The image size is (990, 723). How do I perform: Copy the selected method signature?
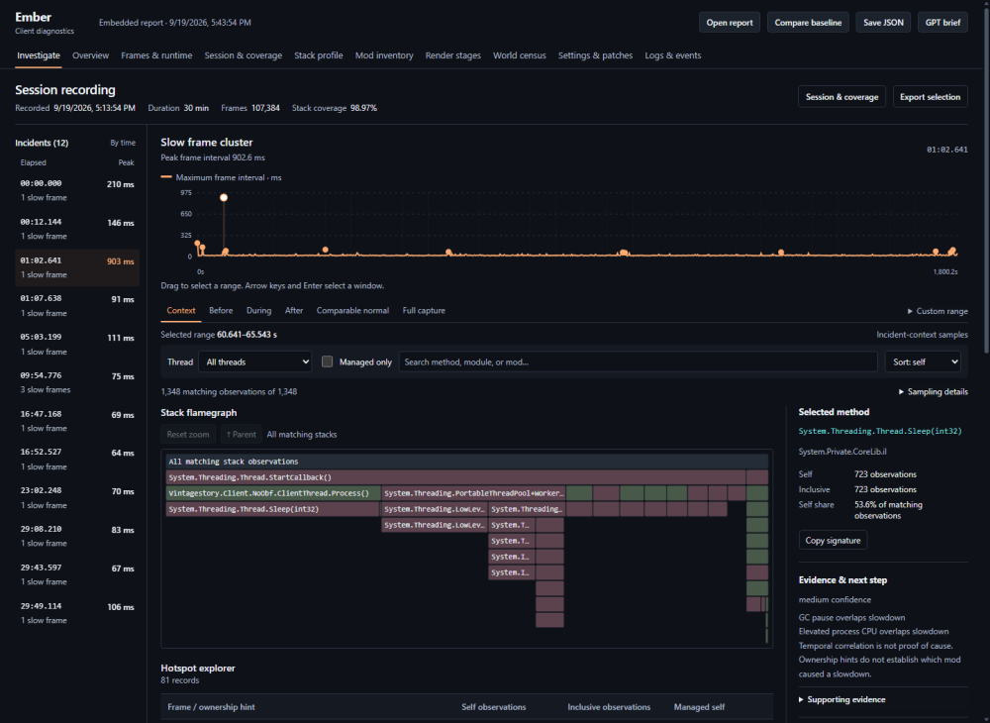pos(833,541)
